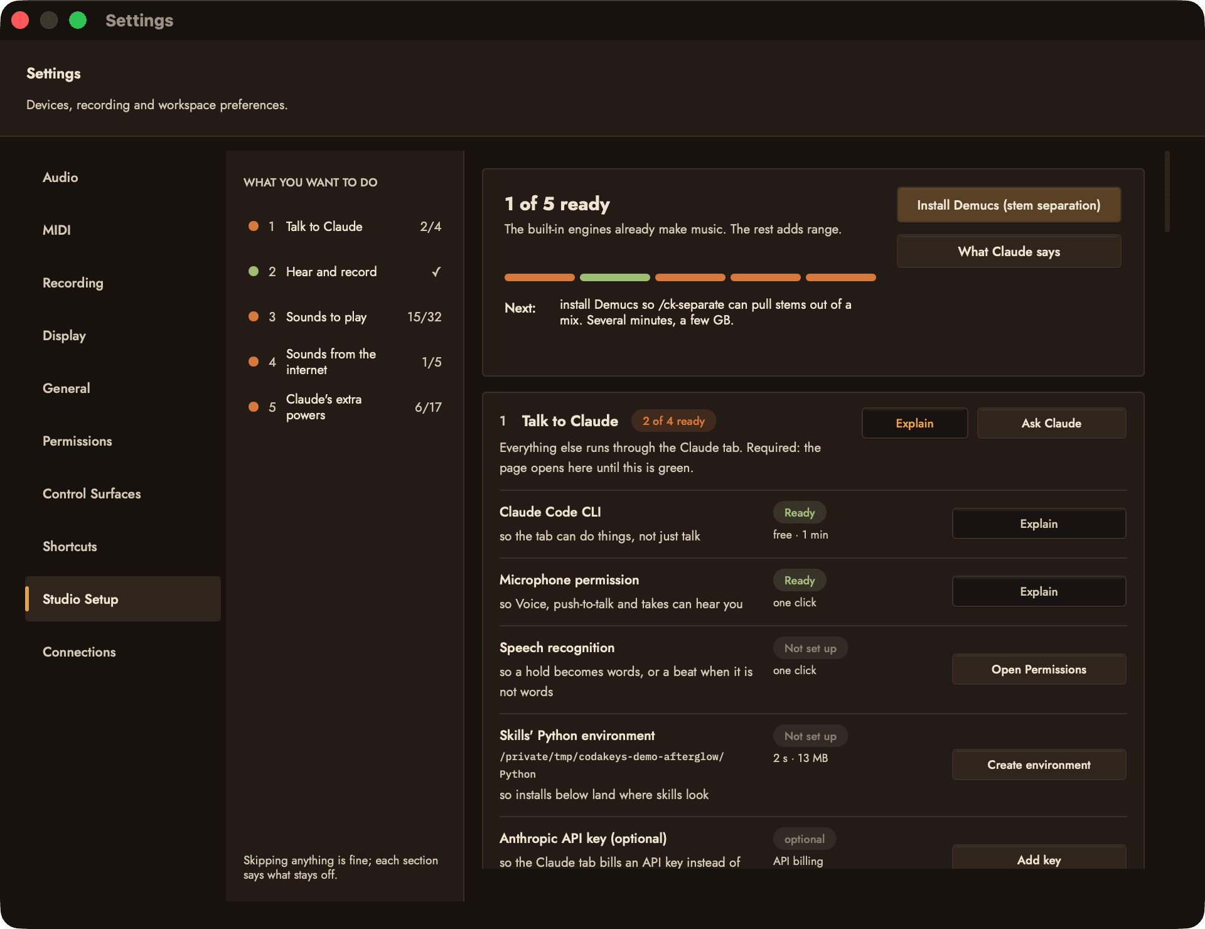Click Explain for Microphone permission
The height and width of the screenshot is (929, 1205).
(1039, 591)
